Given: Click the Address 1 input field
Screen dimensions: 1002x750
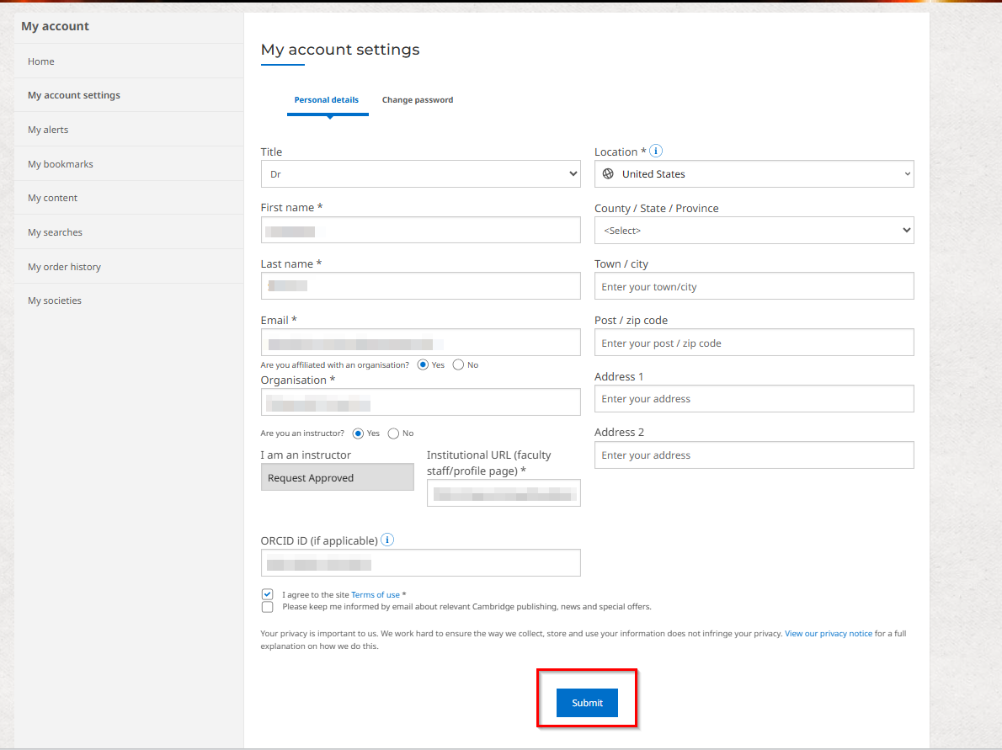Looking at the screenshot, I should [754, 399].
